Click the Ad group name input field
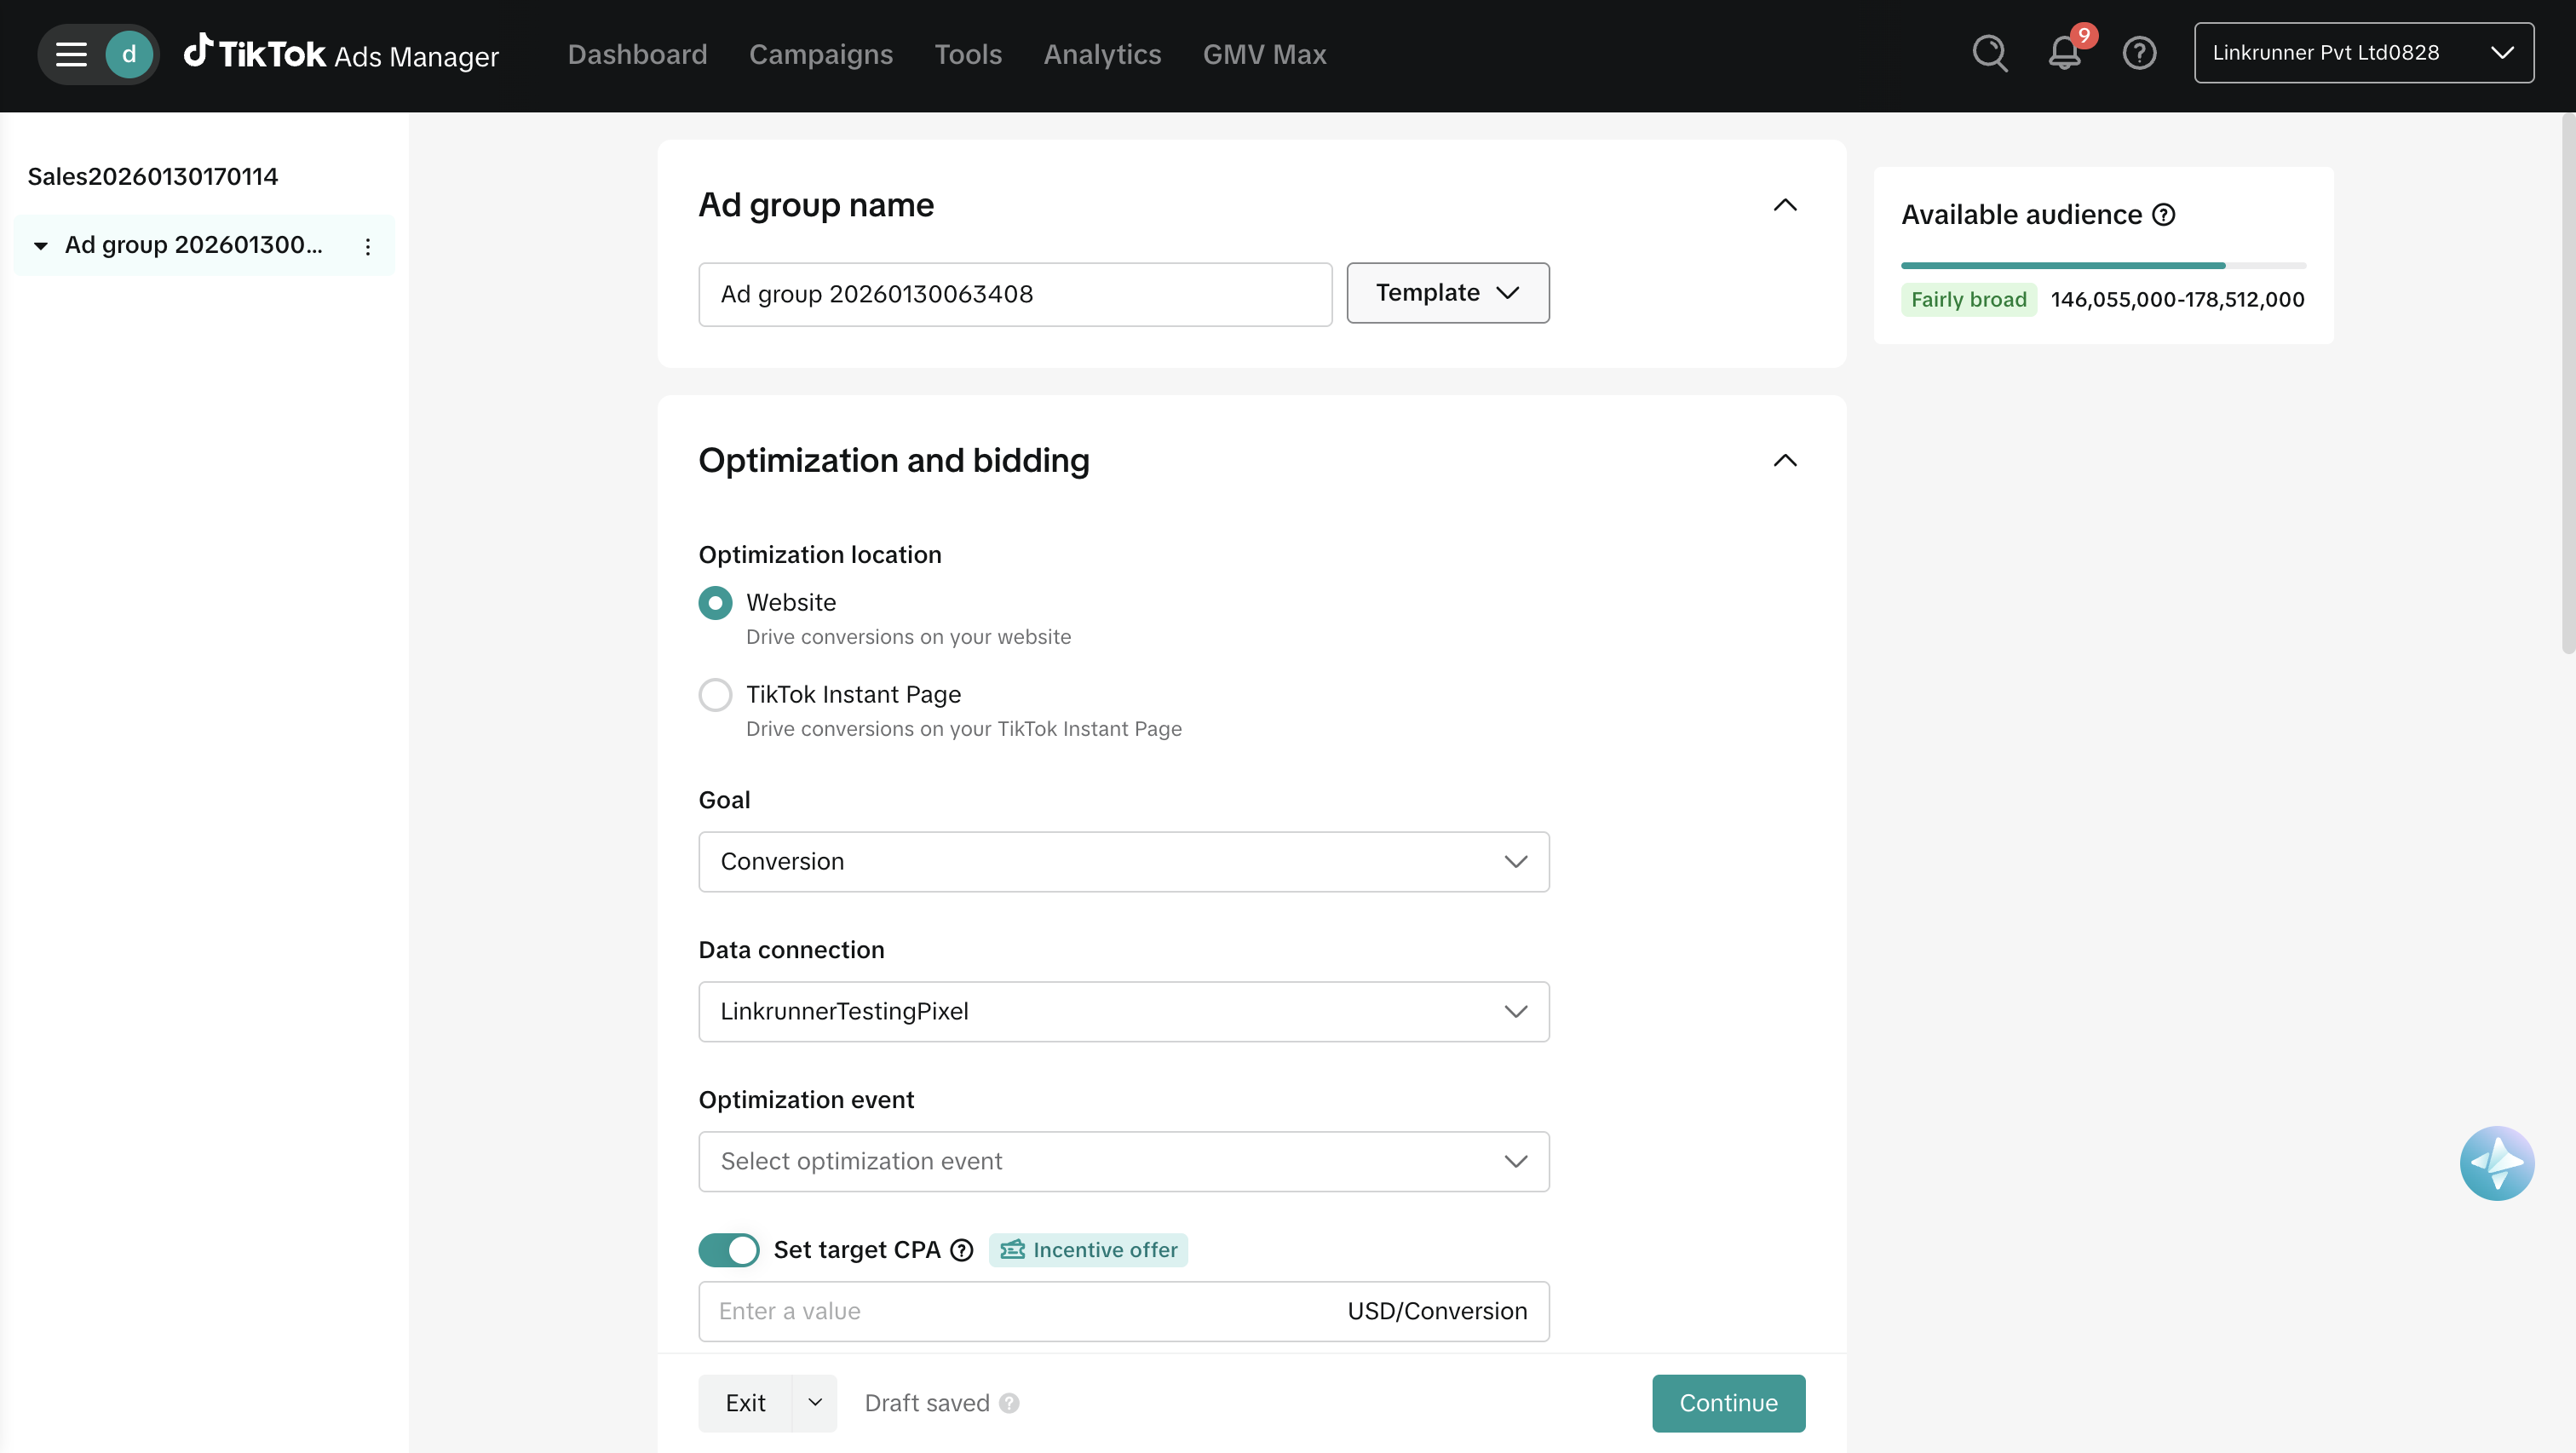 tap(1015, 294)
